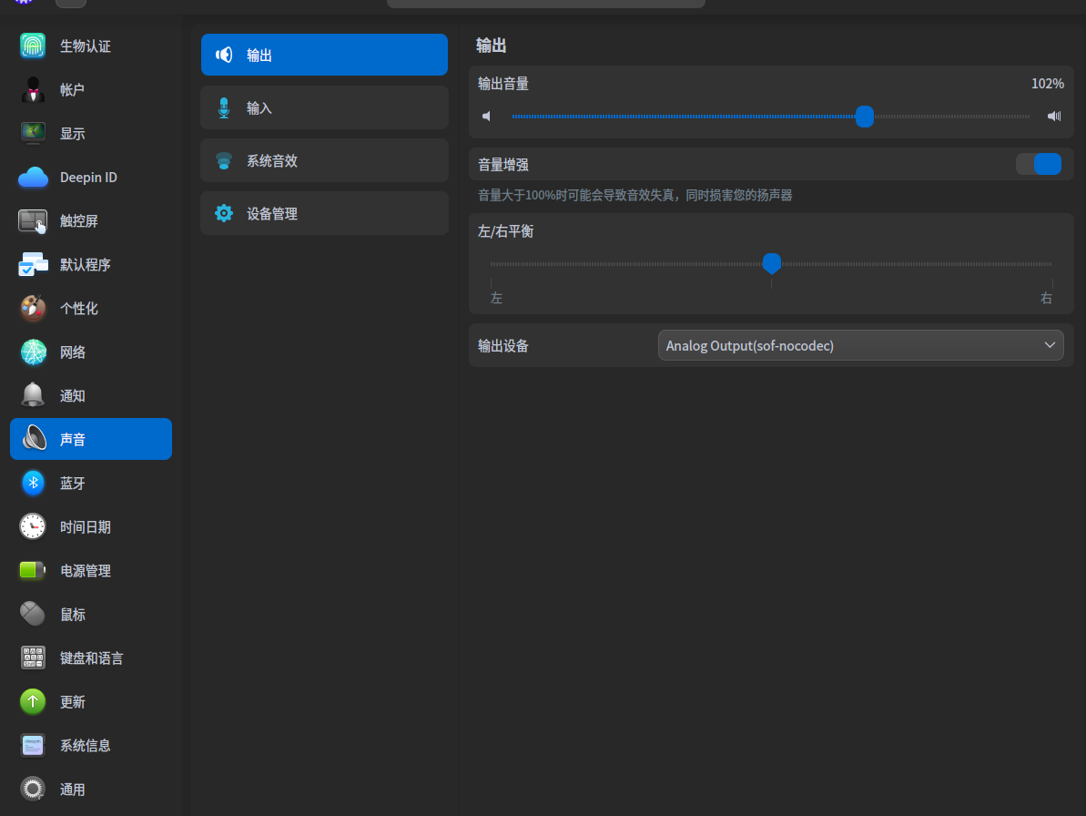Open the 个性化 palette icon
Screen dimensions: 1086x816
coord(33,309)
